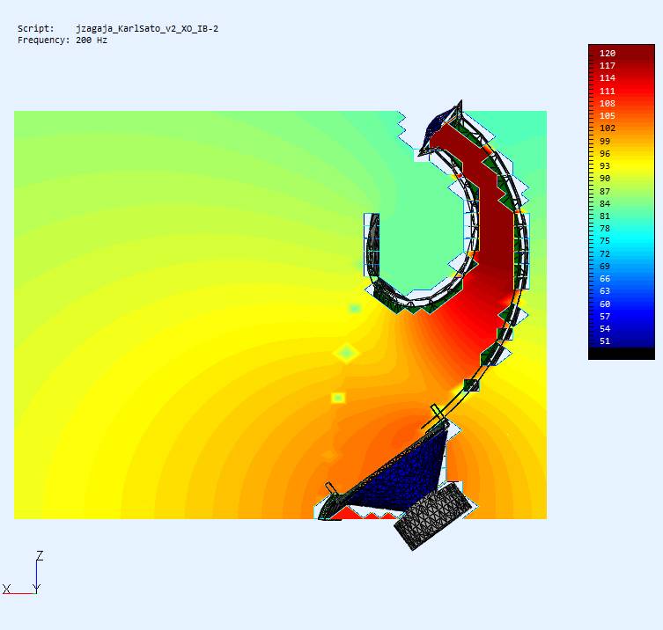Image resolution: width=663 pixels, height=630 pixels.
Task: Click the 81 legend value
Action: click(x=605, y=216)
